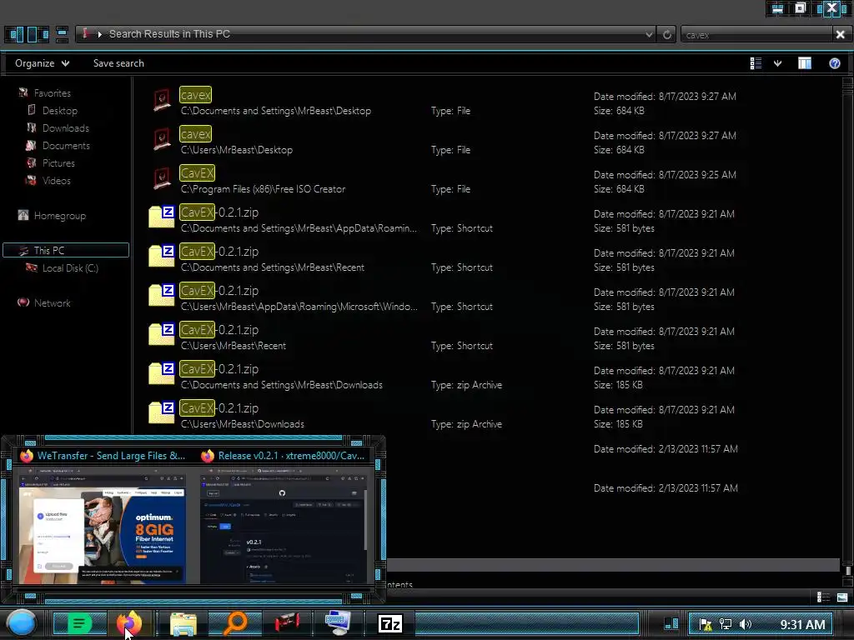Open the computer keyboard icon on taskbar
Screen dimensions: 854x640
[338, 623]
